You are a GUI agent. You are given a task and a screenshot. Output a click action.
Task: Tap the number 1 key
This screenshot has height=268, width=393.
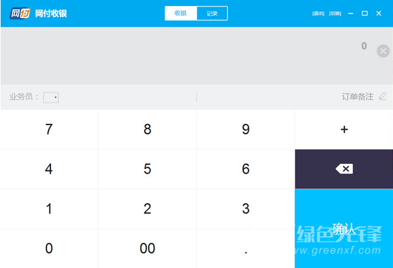49,208
